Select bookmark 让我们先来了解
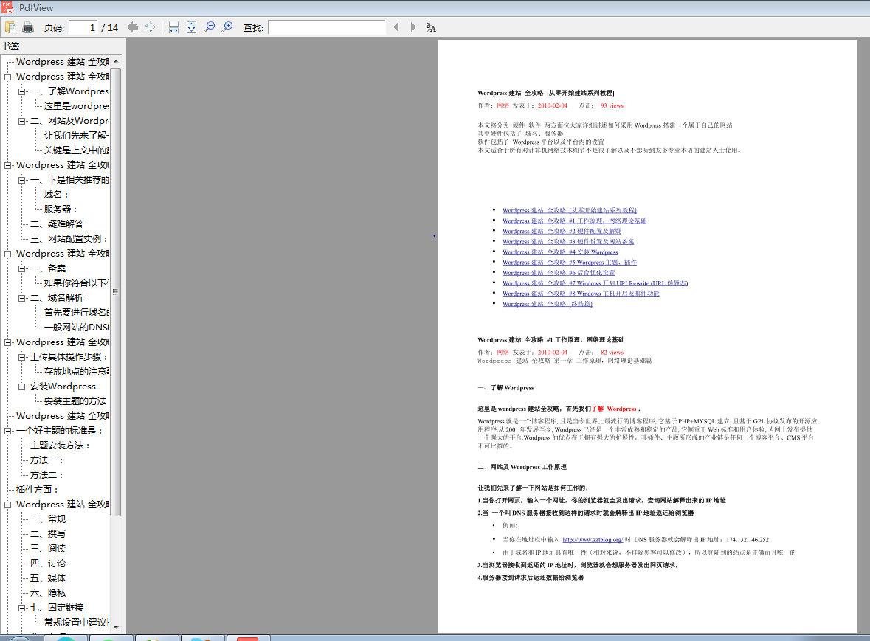This screenshot has width=870, height=641. point(77,135)
